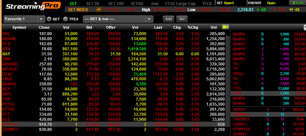Select the IRPC row symbol
The image size is (306, 136).
(7, 94)
